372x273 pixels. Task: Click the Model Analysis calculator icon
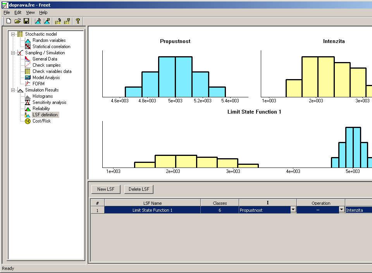pyautogui.click(x=28, y=78)
